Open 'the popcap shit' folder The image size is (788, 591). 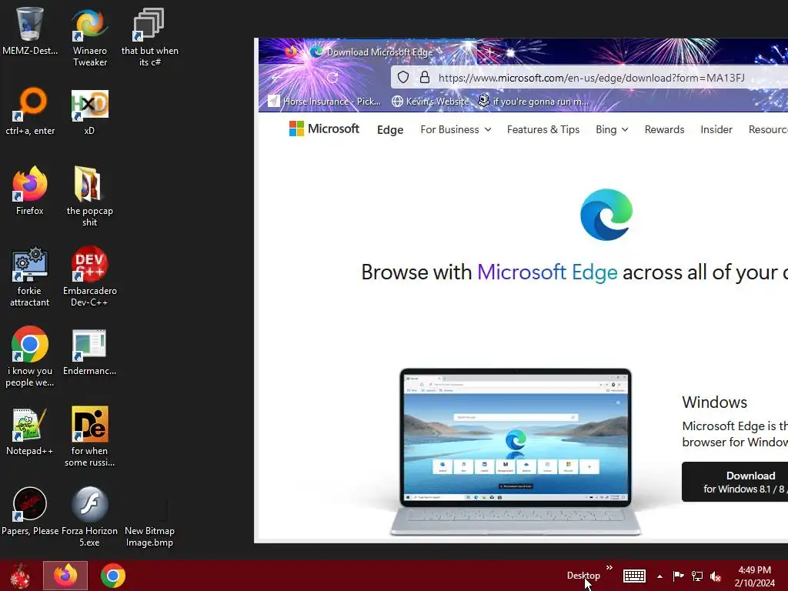pyautogui.click(x=89, y=197)
